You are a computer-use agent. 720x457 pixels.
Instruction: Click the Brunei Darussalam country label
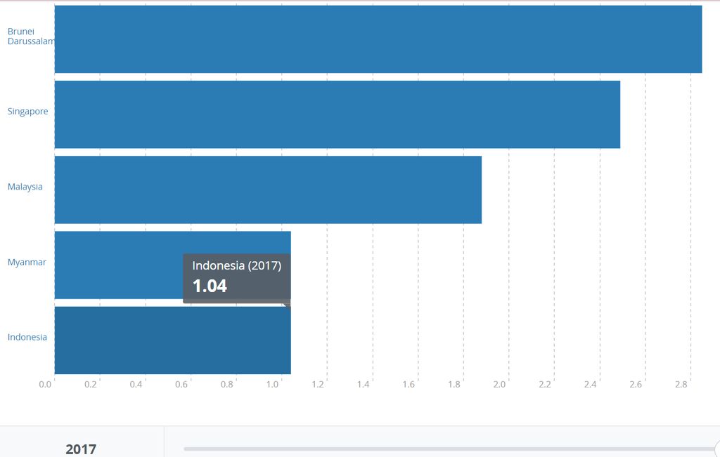[x=31, y=37]
